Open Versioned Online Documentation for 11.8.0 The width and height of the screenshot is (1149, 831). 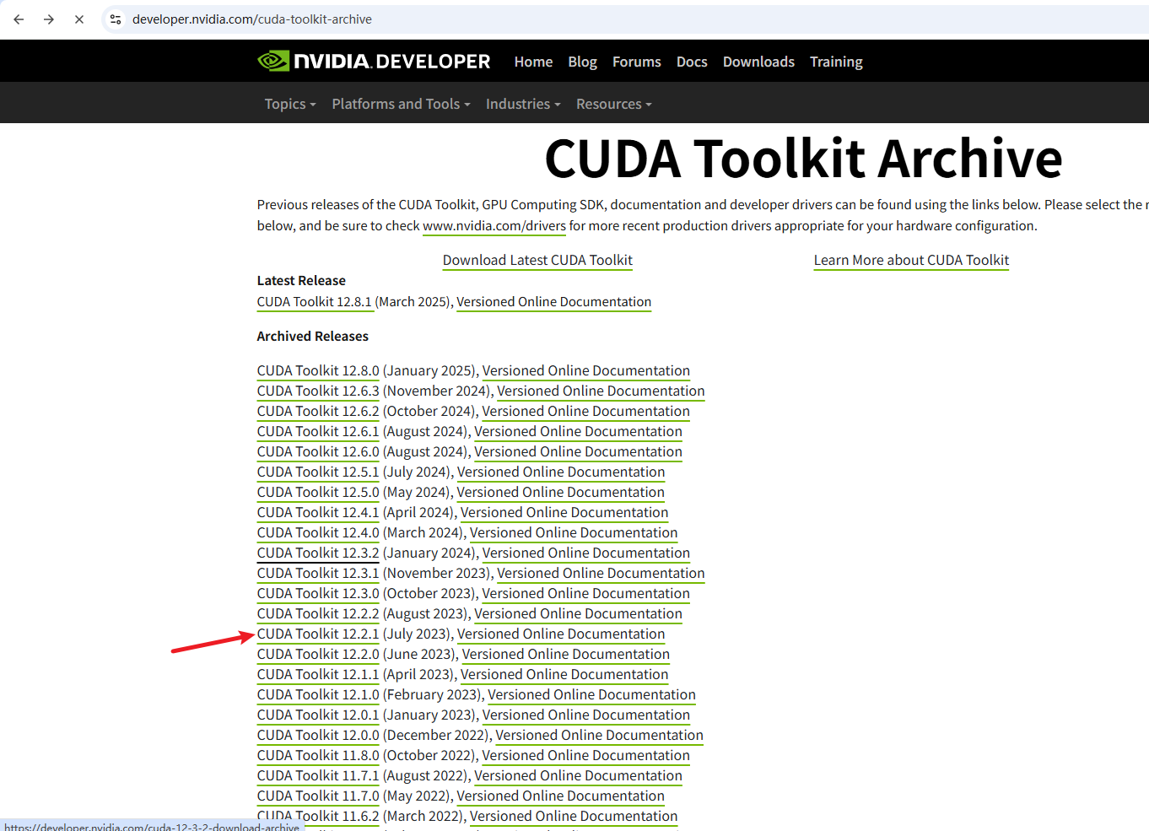(x=585, y=755)
